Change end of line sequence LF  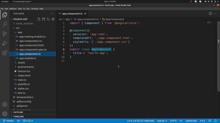pyautogui.click(x=181, y=121)
